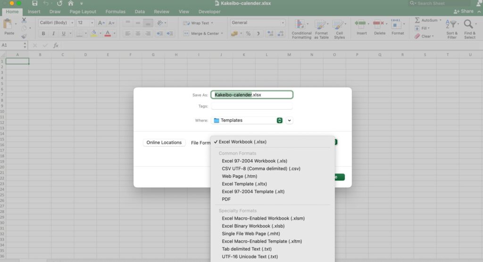
Task: Click the Save icon in title bar
Action: (34, 3)
